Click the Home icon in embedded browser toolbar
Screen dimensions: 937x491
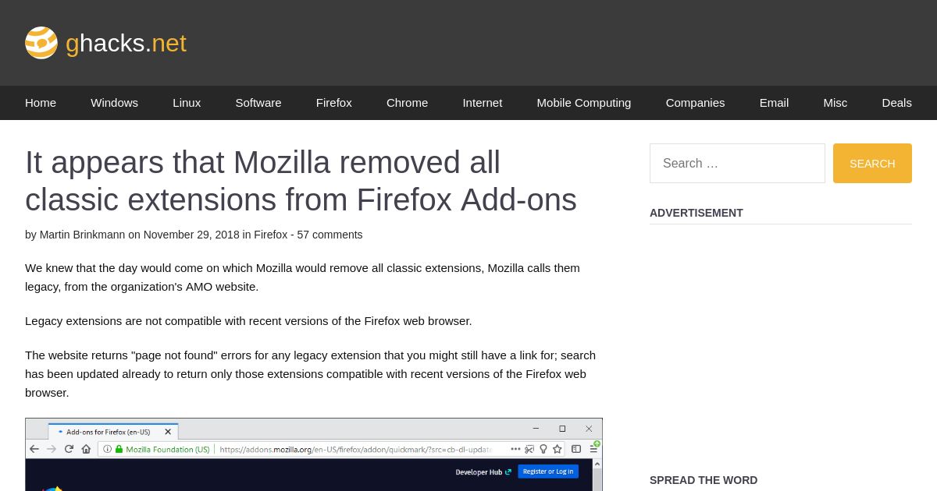coord(86,449)
